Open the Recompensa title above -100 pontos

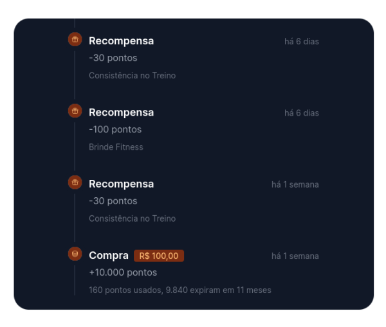pos(122,112)
